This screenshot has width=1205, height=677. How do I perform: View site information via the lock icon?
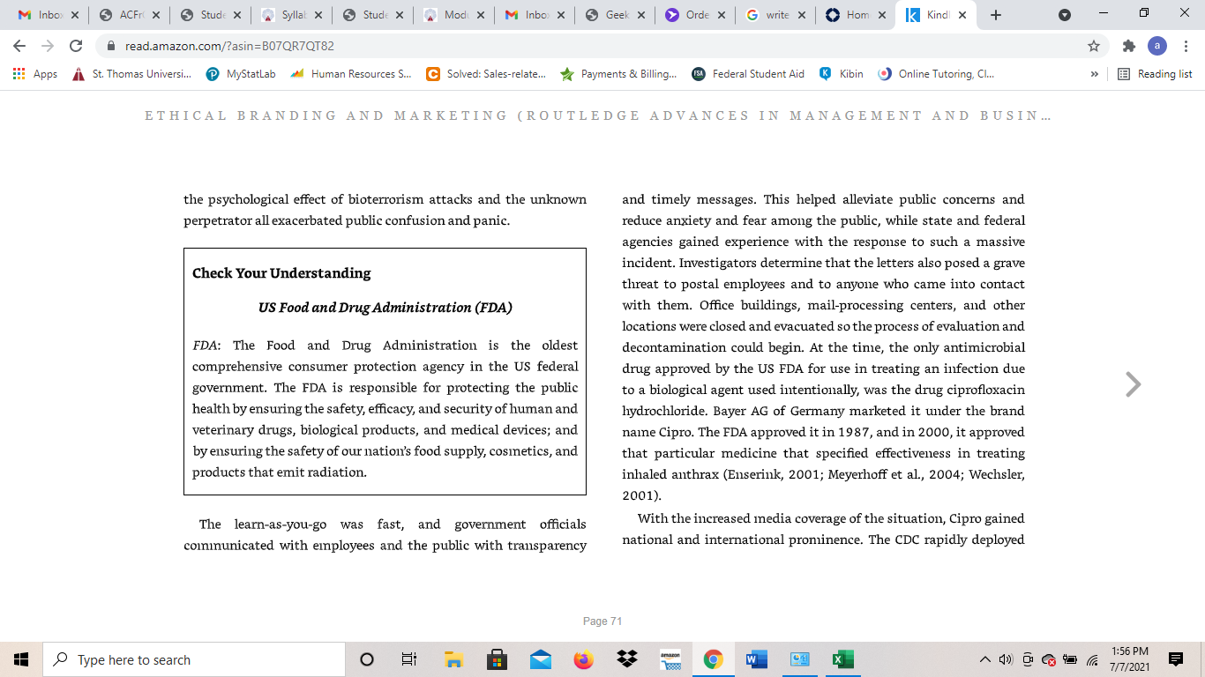coord(111,46)
